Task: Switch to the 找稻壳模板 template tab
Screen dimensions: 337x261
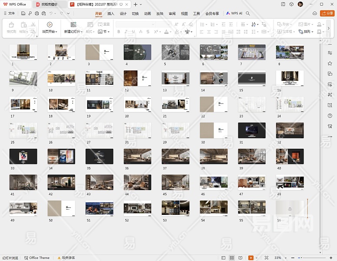Action: coord(49,4)
